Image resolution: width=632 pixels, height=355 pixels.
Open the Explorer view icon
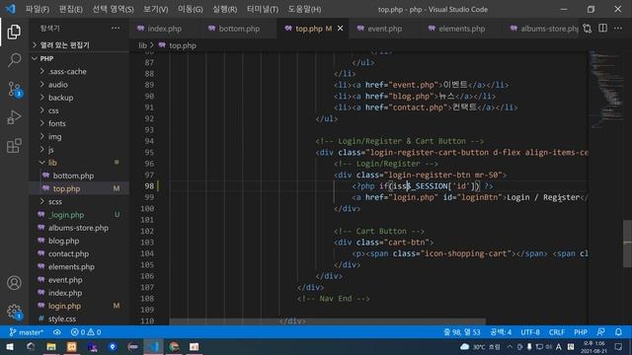coord(14,32)
